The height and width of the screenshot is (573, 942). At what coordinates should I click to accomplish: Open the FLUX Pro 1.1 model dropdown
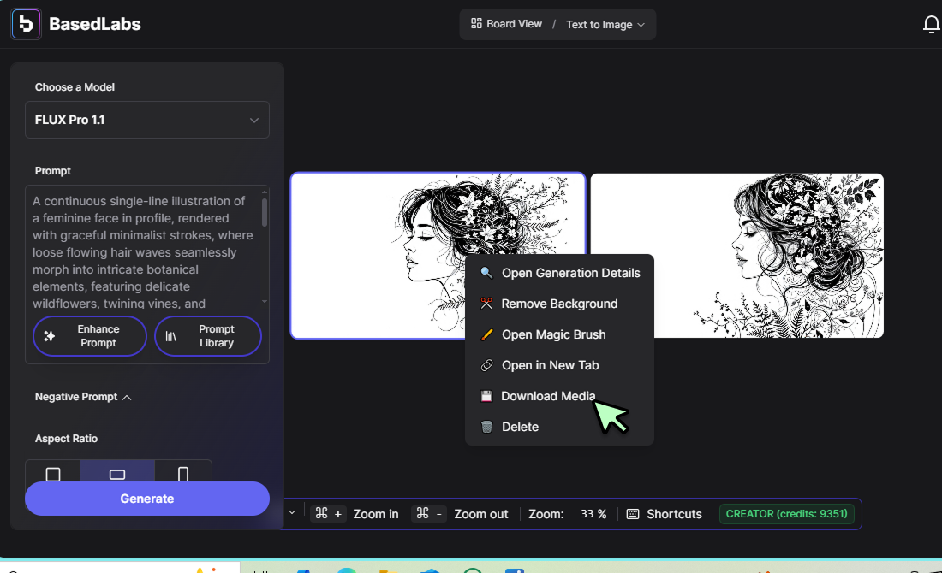click(147, 120)
